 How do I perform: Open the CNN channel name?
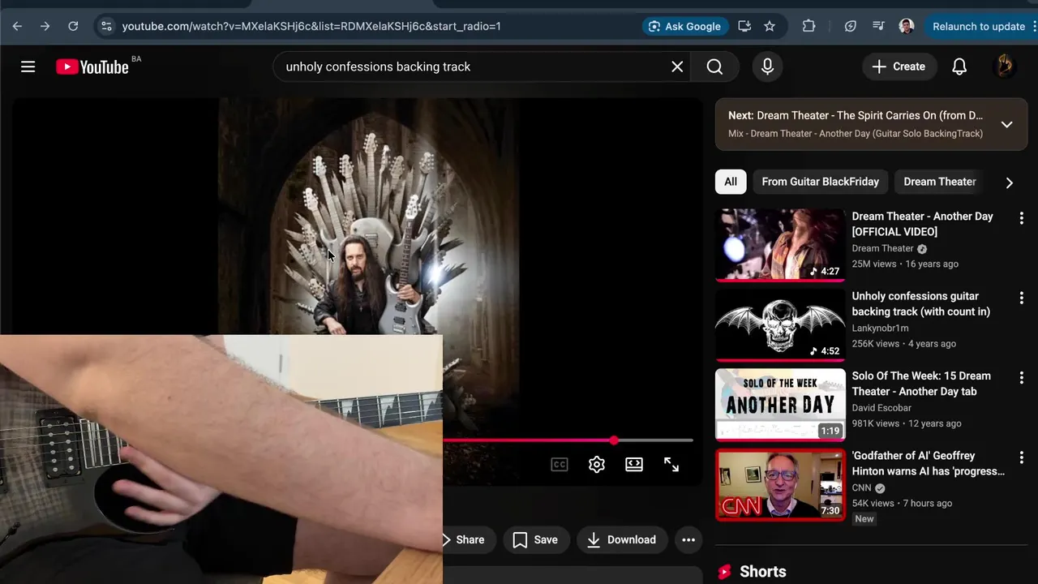861,487
